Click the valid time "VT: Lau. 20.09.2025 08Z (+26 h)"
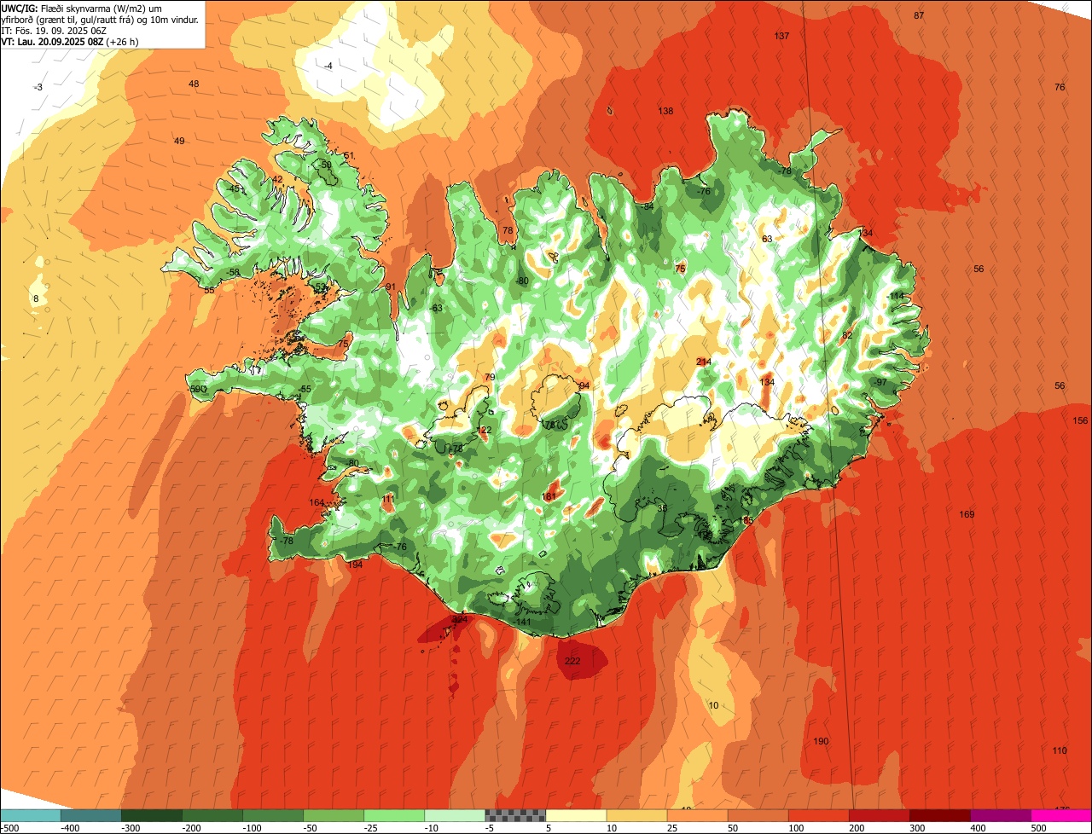The width and height of the screenshot is (1092, 834). click(x=70, y=41)
